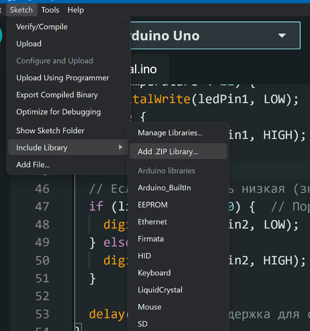Open Manage Libraries...
310x331 pixels.
coord(170,133)
